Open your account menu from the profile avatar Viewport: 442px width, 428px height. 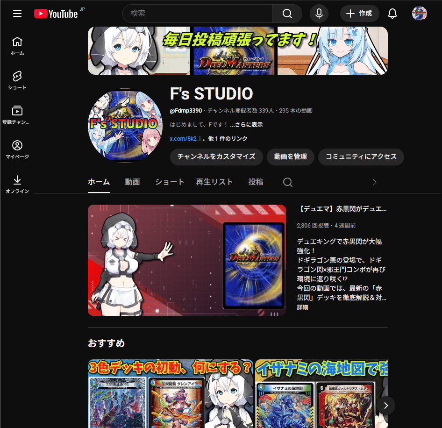(419, 14)
